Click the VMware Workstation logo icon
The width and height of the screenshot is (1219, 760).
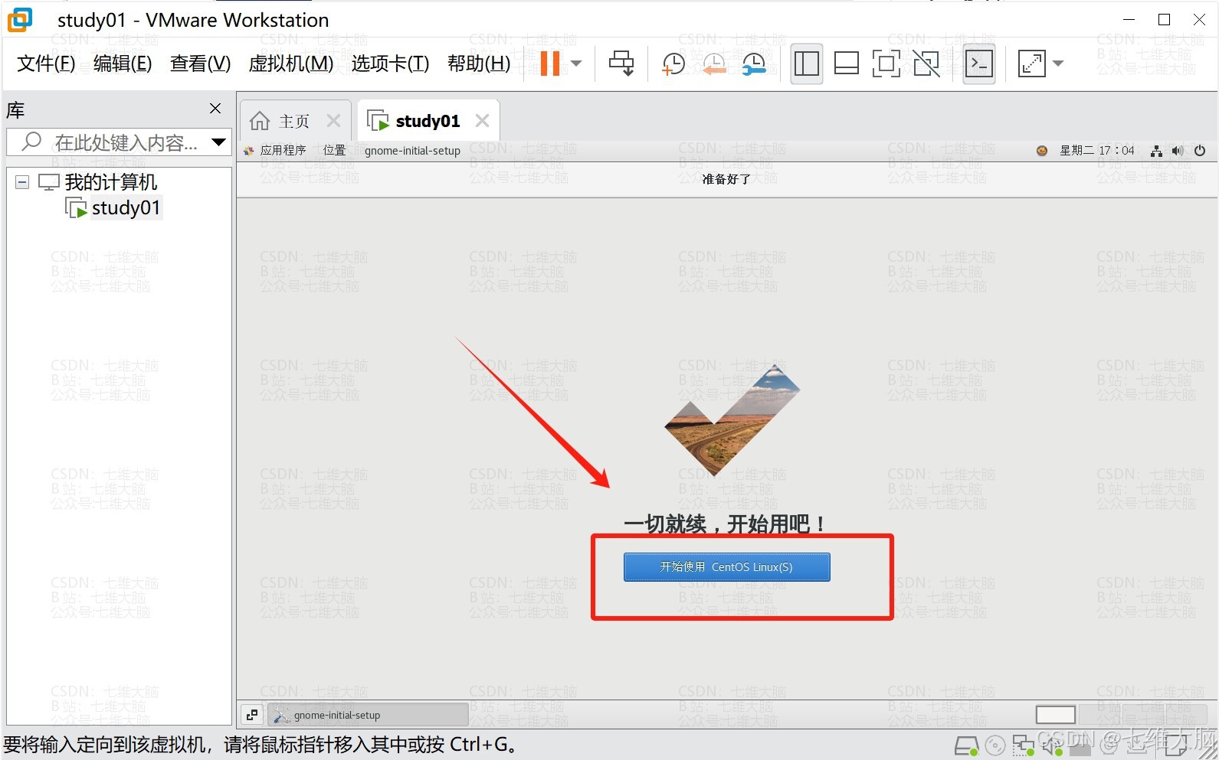pyautogui.click(x=20, y=19)
